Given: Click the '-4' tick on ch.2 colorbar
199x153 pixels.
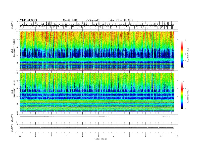Looking at the screenshot, I should point(185,88).
